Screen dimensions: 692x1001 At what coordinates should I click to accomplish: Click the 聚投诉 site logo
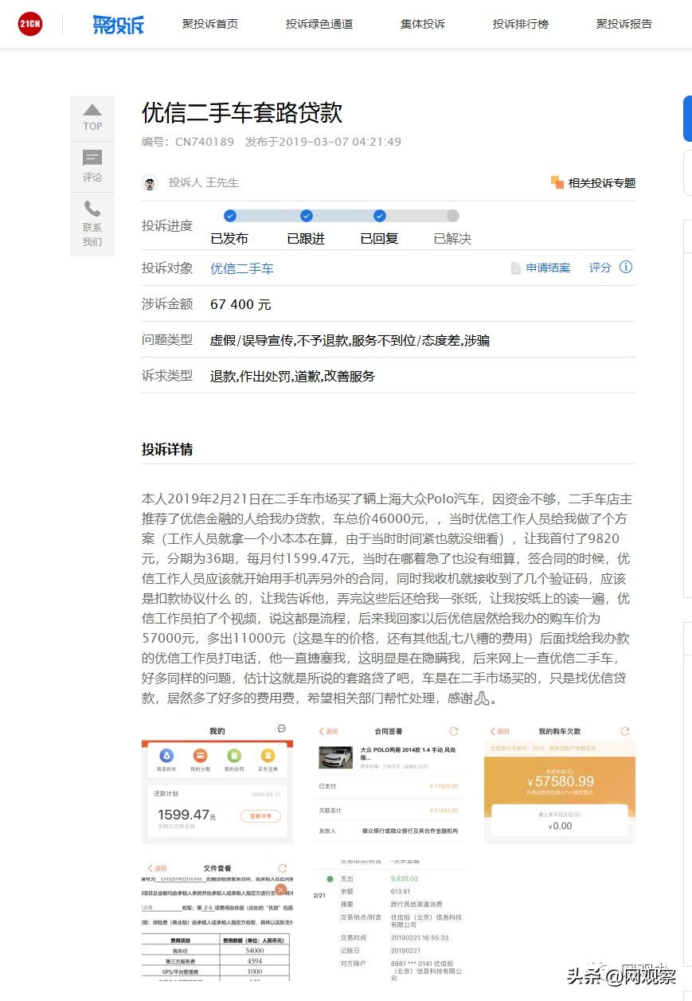pos(118,24)
